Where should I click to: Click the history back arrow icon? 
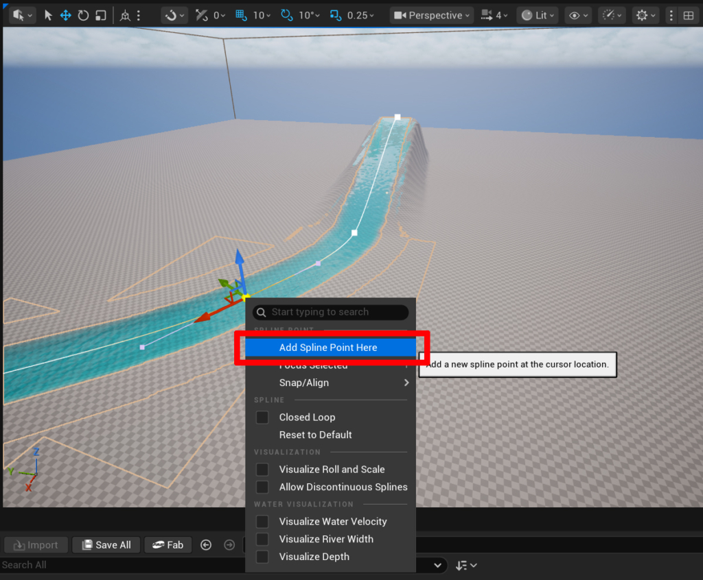click(206, 545)
